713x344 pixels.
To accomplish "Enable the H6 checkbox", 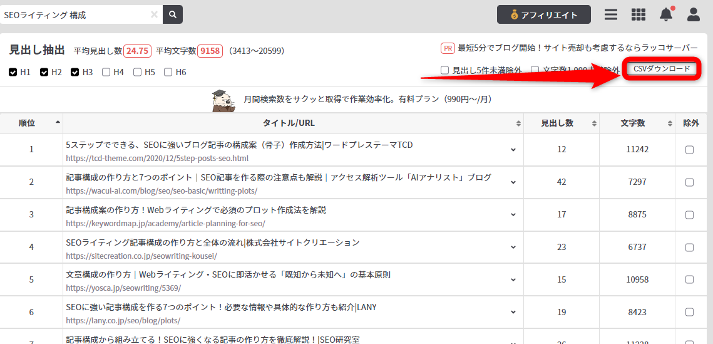I will click(x=168, y=72).
